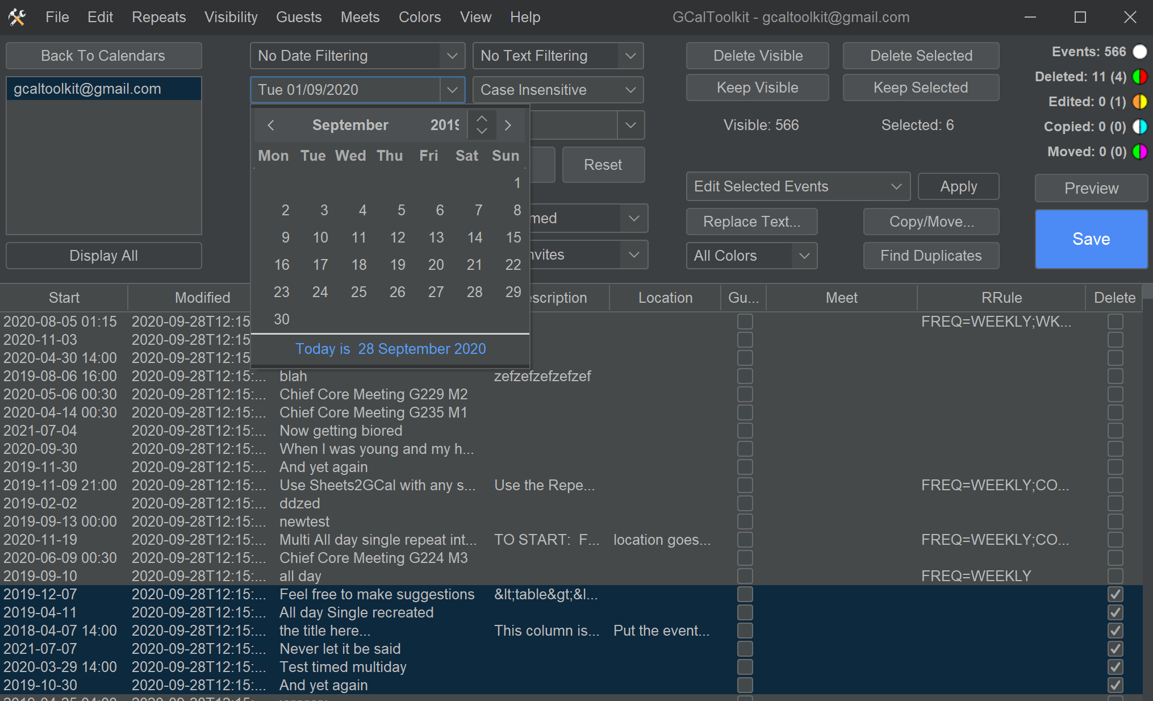Open the Repeats menu
1153x701 pixels.
point(158,16)
